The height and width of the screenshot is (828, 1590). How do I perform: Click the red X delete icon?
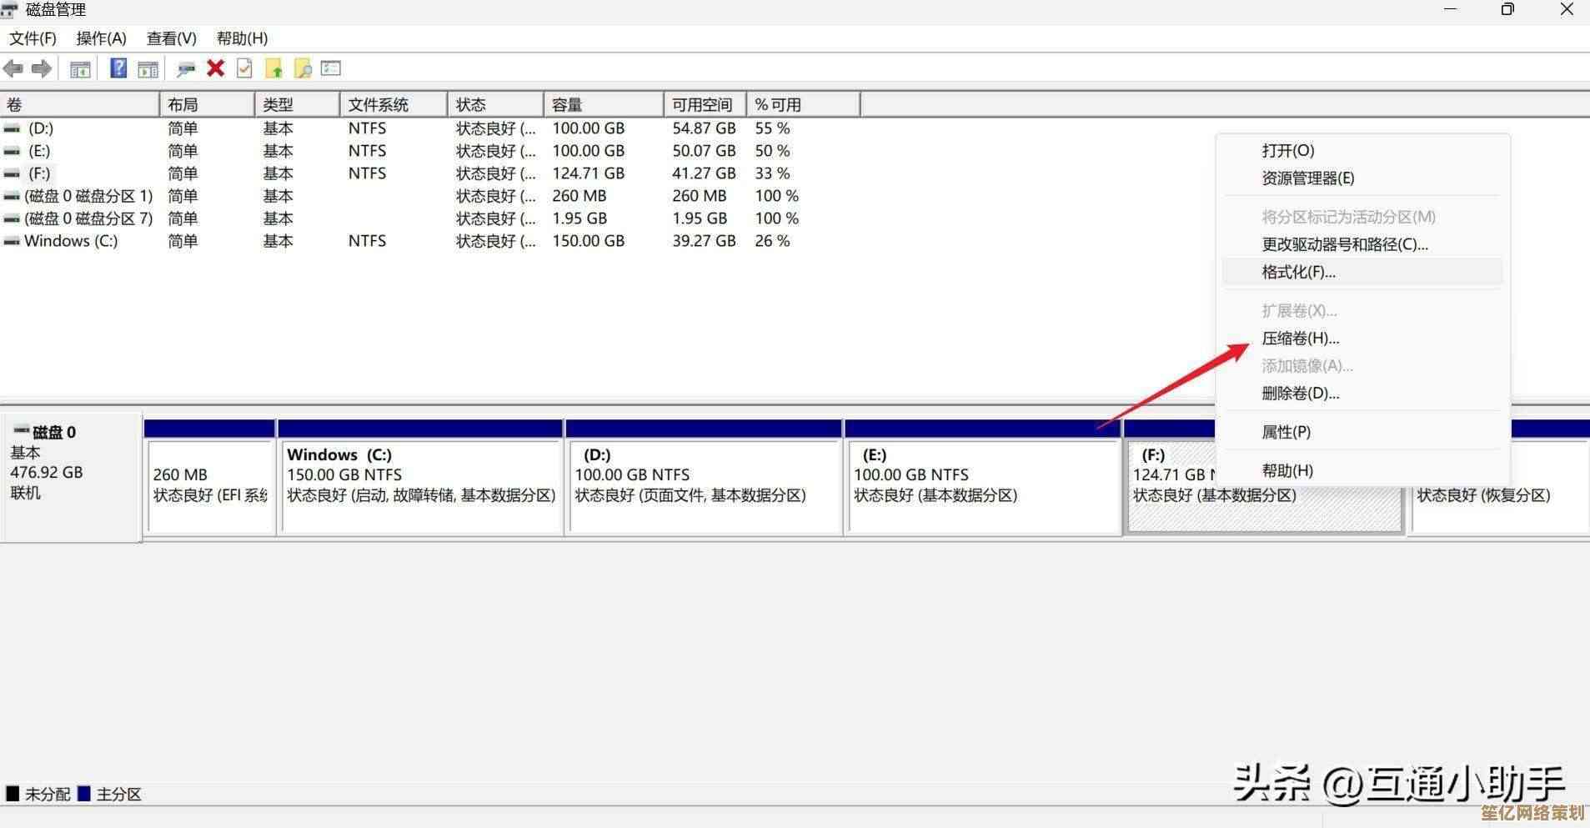215,68
